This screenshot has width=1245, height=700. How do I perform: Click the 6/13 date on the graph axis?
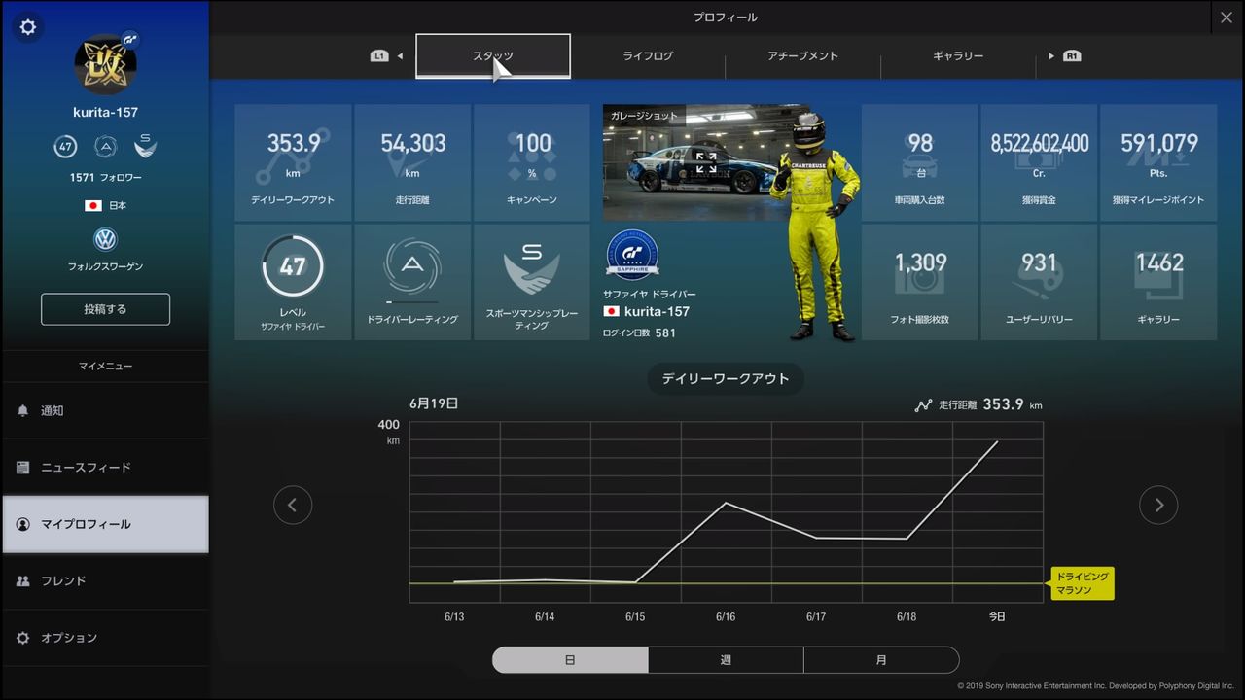[x=454, y=617]
